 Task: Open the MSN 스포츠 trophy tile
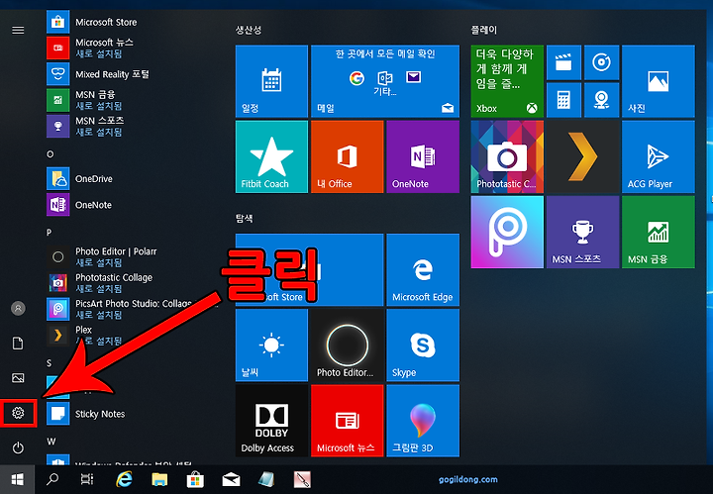582,232
